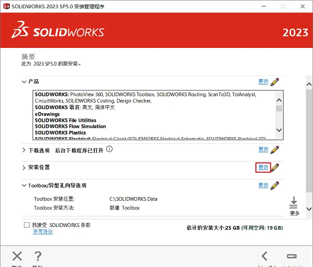Screen dimensions: 313x267
Task: Click 更改 link for Toolbox options
Action: 263,186
